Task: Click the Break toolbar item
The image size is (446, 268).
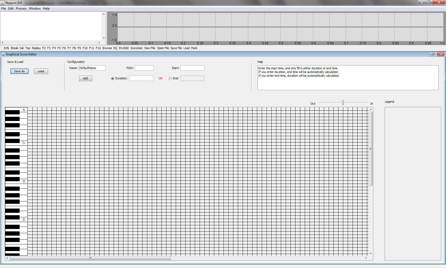Action: [15, 48]
